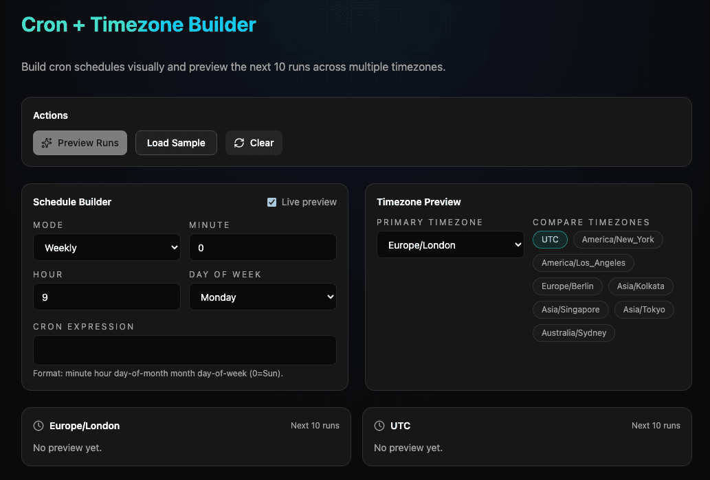Image resolution: width=710 pixels, height=480 pixels.
Task: Add Asia/Kolkata to compared timezones
Action: 641,286
